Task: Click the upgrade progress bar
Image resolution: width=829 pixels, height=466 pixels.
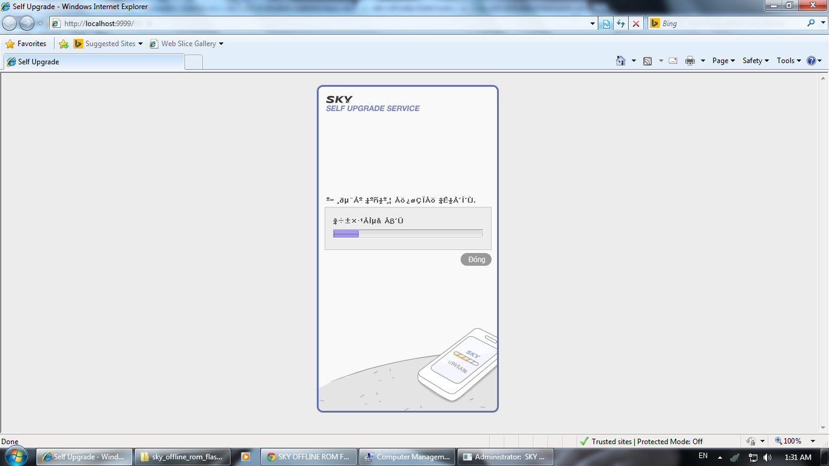Action: pyautogui.click(x=408, y=234)
